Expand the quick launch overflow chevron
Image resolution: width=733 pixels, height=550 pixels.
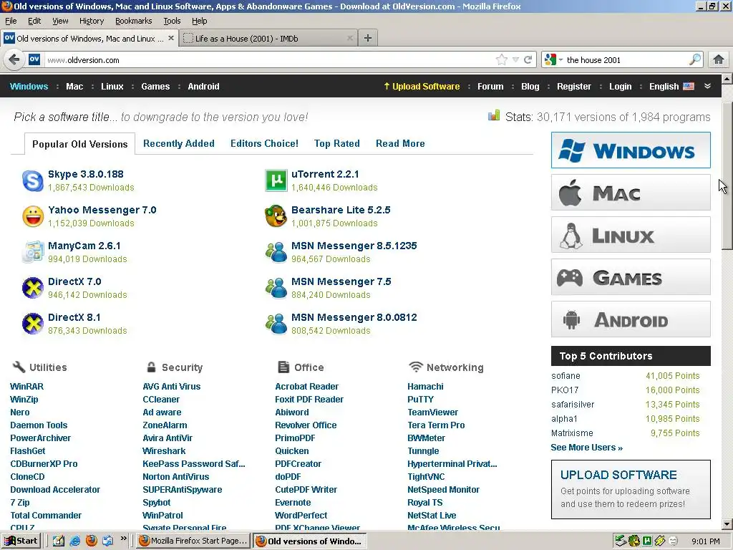click(x=123, y=539)
